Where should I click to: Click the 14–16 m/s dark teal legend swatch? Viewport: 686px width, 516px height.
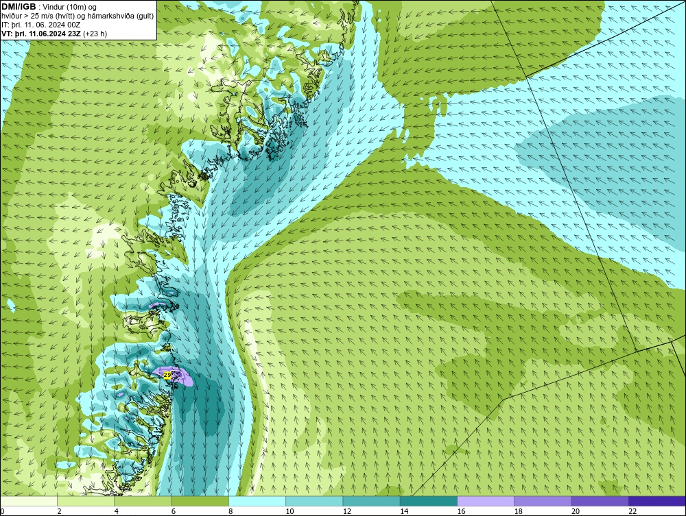[x=429, y=501]
